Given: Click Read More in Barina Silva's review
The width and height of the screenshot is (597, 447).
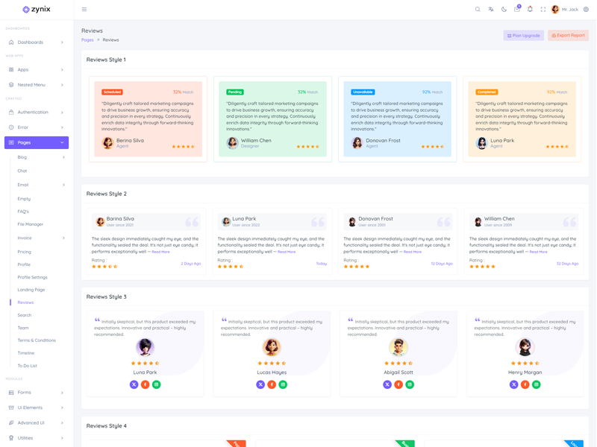Looking at the screenshot, I should [x=160, y=252].
